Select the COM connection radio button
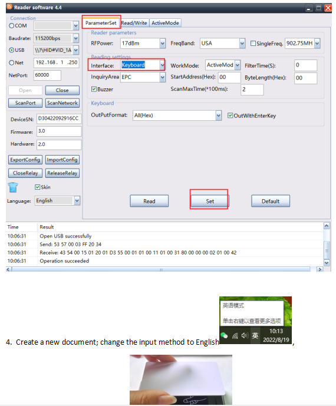The width and height of the screenshot is (336, 406). [x=12, y=26]
